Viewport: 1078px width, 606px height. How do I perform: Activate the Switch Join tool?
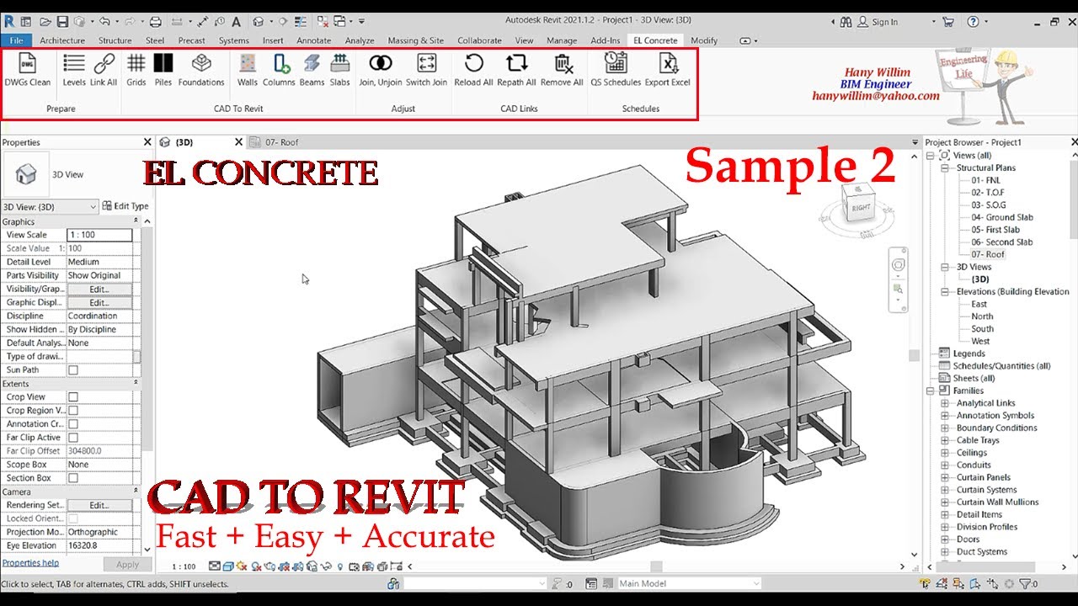[x=427, y=70]
